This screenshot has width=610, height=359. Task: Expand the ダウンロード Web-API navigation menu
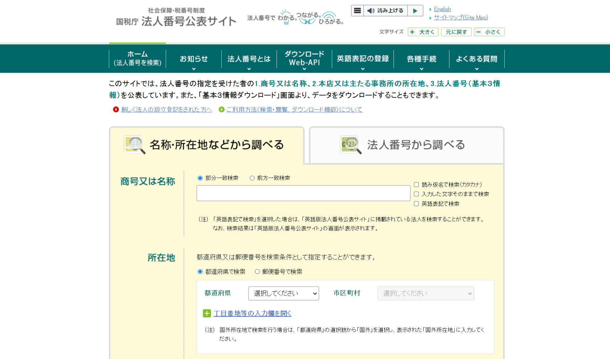click(x=304, y=59)
